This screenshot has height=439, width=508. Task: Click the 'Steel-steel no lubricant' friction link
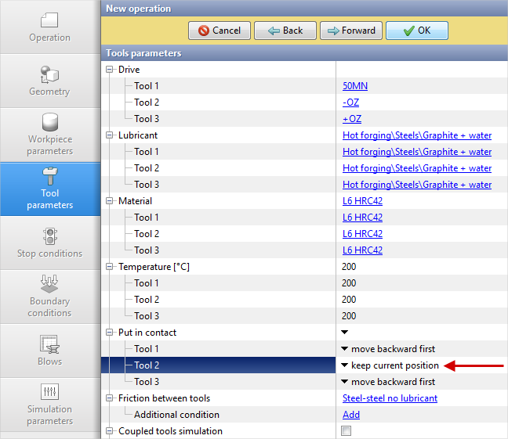point(390,398)
